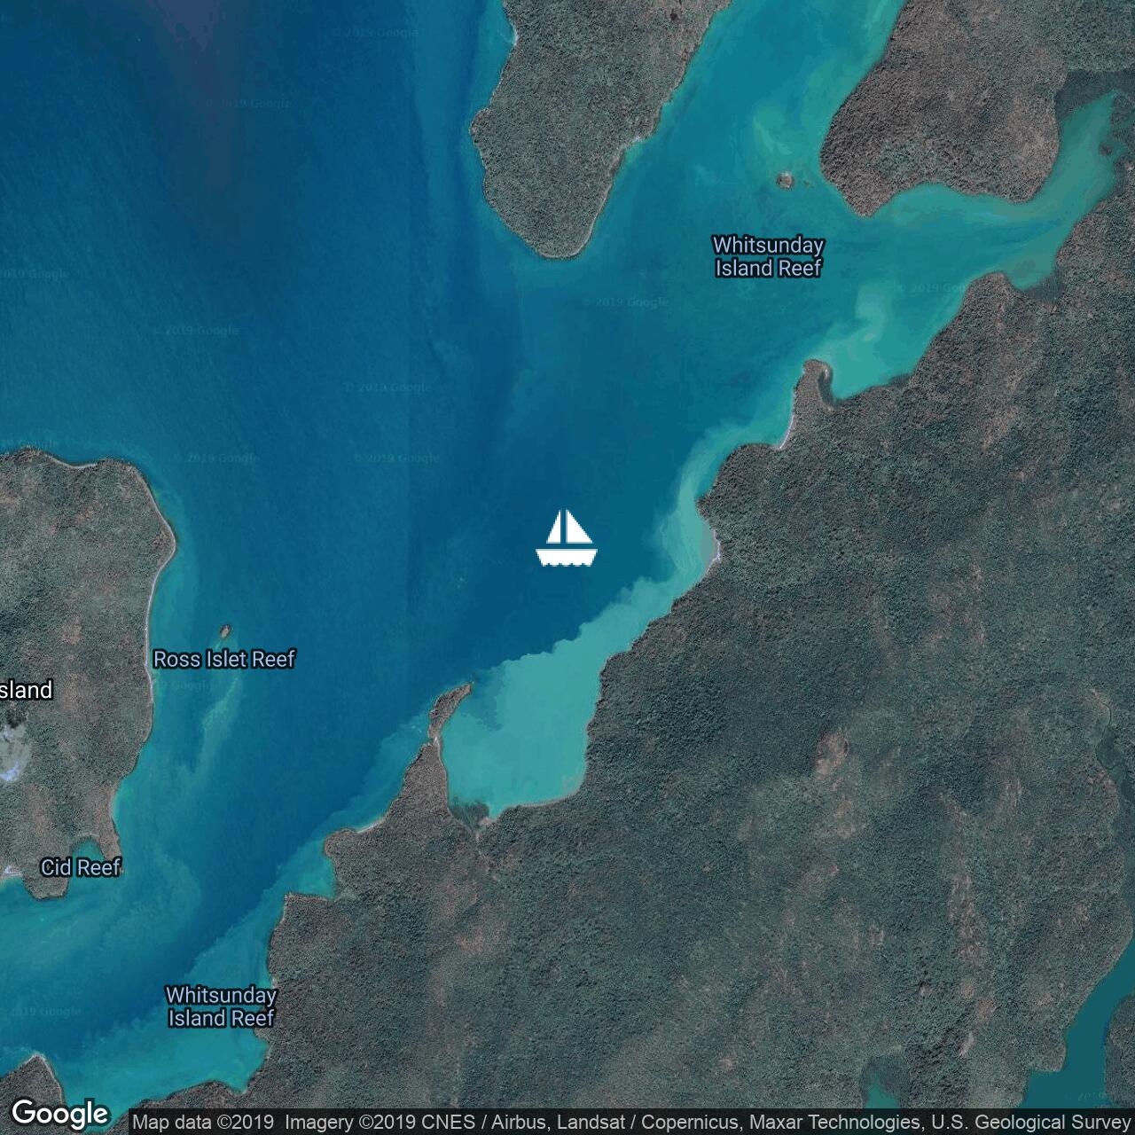Select the upper Whitsunday Island Reef label
Image resolution: width=1135 pixels, height=1135 pixels.
click(x=769, y=256)
